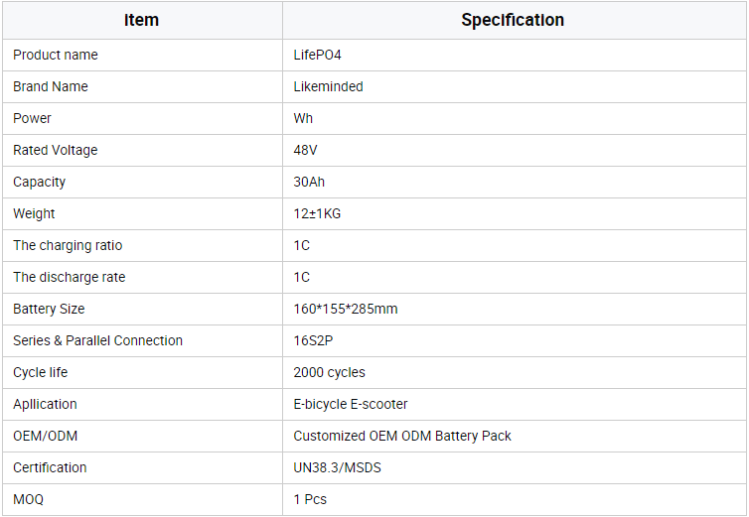Click the 30Ah capacity value
This screenshot has height=517, width=749.
pos(309,182)
